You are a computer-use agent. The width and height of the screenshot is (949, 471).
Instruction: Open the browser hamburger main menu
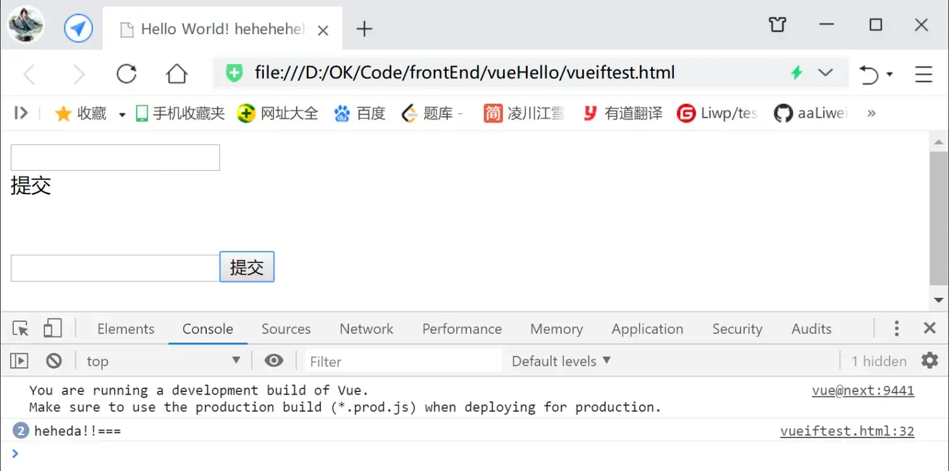point(924,75)
